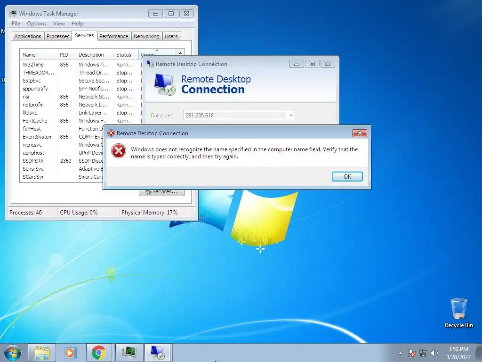
Task: Click the Remote Desktop title bar icon
Action: [150, 64]
